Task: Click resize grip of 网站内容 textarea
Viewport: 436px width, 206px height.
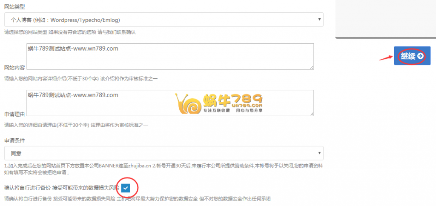Action: coord(312,67)
